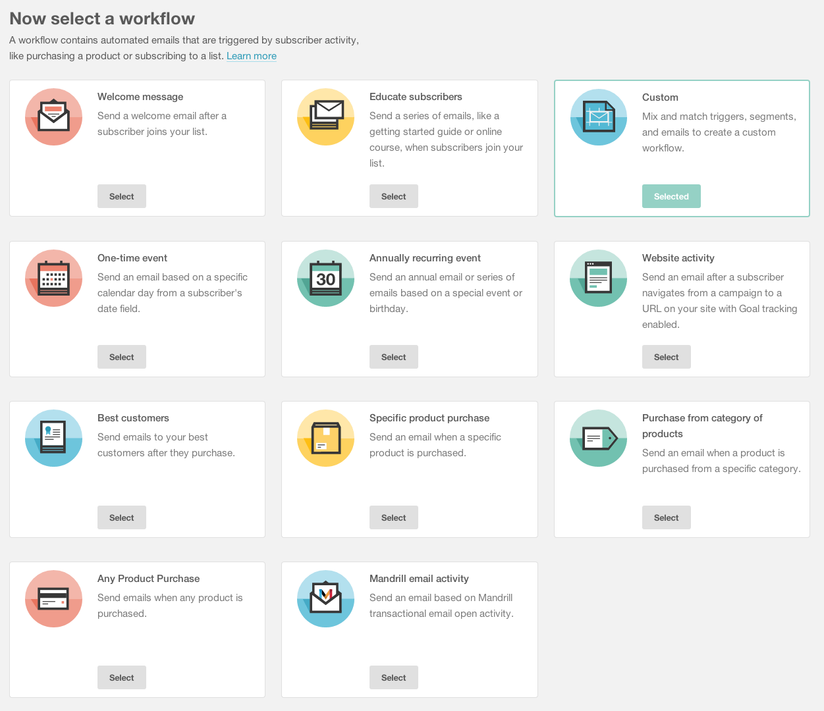Image resolution: width=824 pixels, height=711 pixels.
Task: Pick Select for Website activity workflow
Action: point(666,357)
